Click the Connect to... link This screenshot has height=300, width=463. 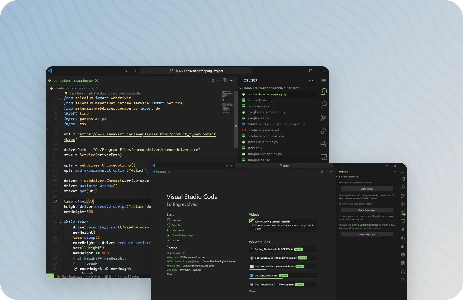pyautogui.click(x=178, y=241)
